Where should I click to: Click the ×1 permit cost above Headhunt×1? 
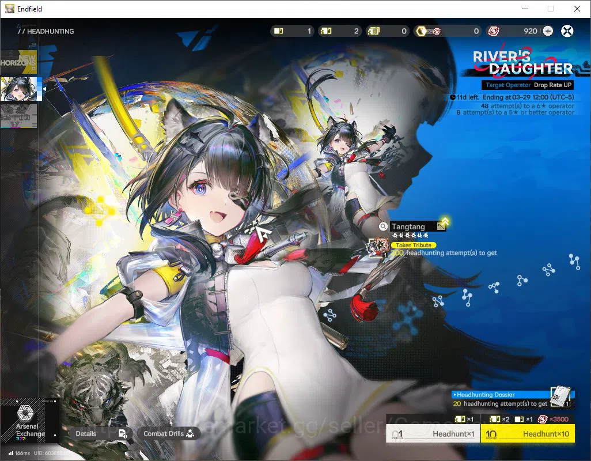[x=464, y=419]
